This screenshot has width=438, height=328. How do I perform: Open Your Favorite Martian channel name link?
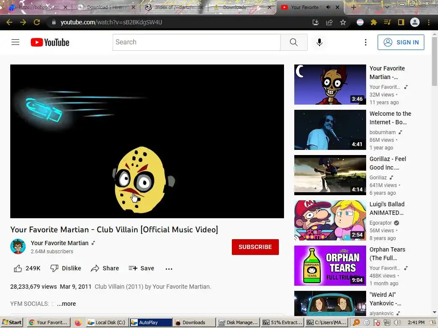pos(59,243)
